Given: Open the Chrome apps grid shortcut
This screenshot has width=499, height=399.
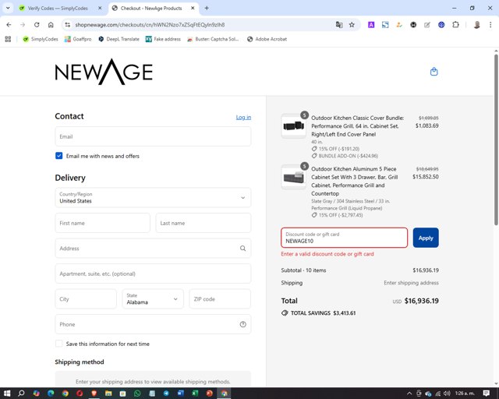Looking at the screenshot, I should [8, 39].
